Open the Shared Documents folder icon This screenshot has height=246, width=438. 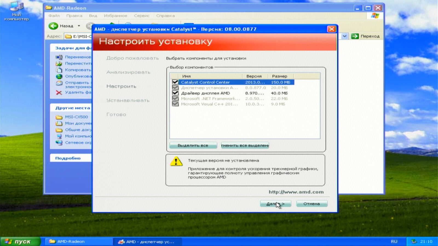tap(59, 130)
